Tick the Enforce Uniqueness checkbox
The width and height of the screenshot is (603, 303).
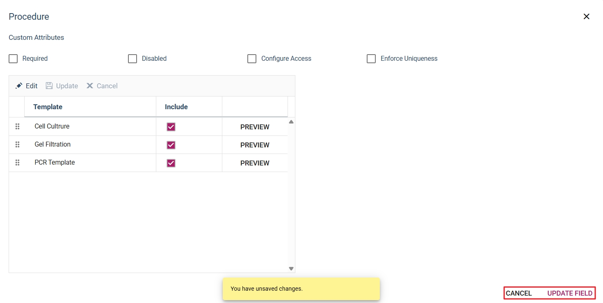[x=371, y=59]
